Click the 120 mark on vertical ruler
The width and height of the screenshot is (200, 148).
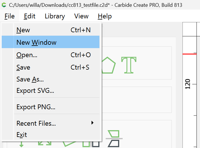click(188, 84)
